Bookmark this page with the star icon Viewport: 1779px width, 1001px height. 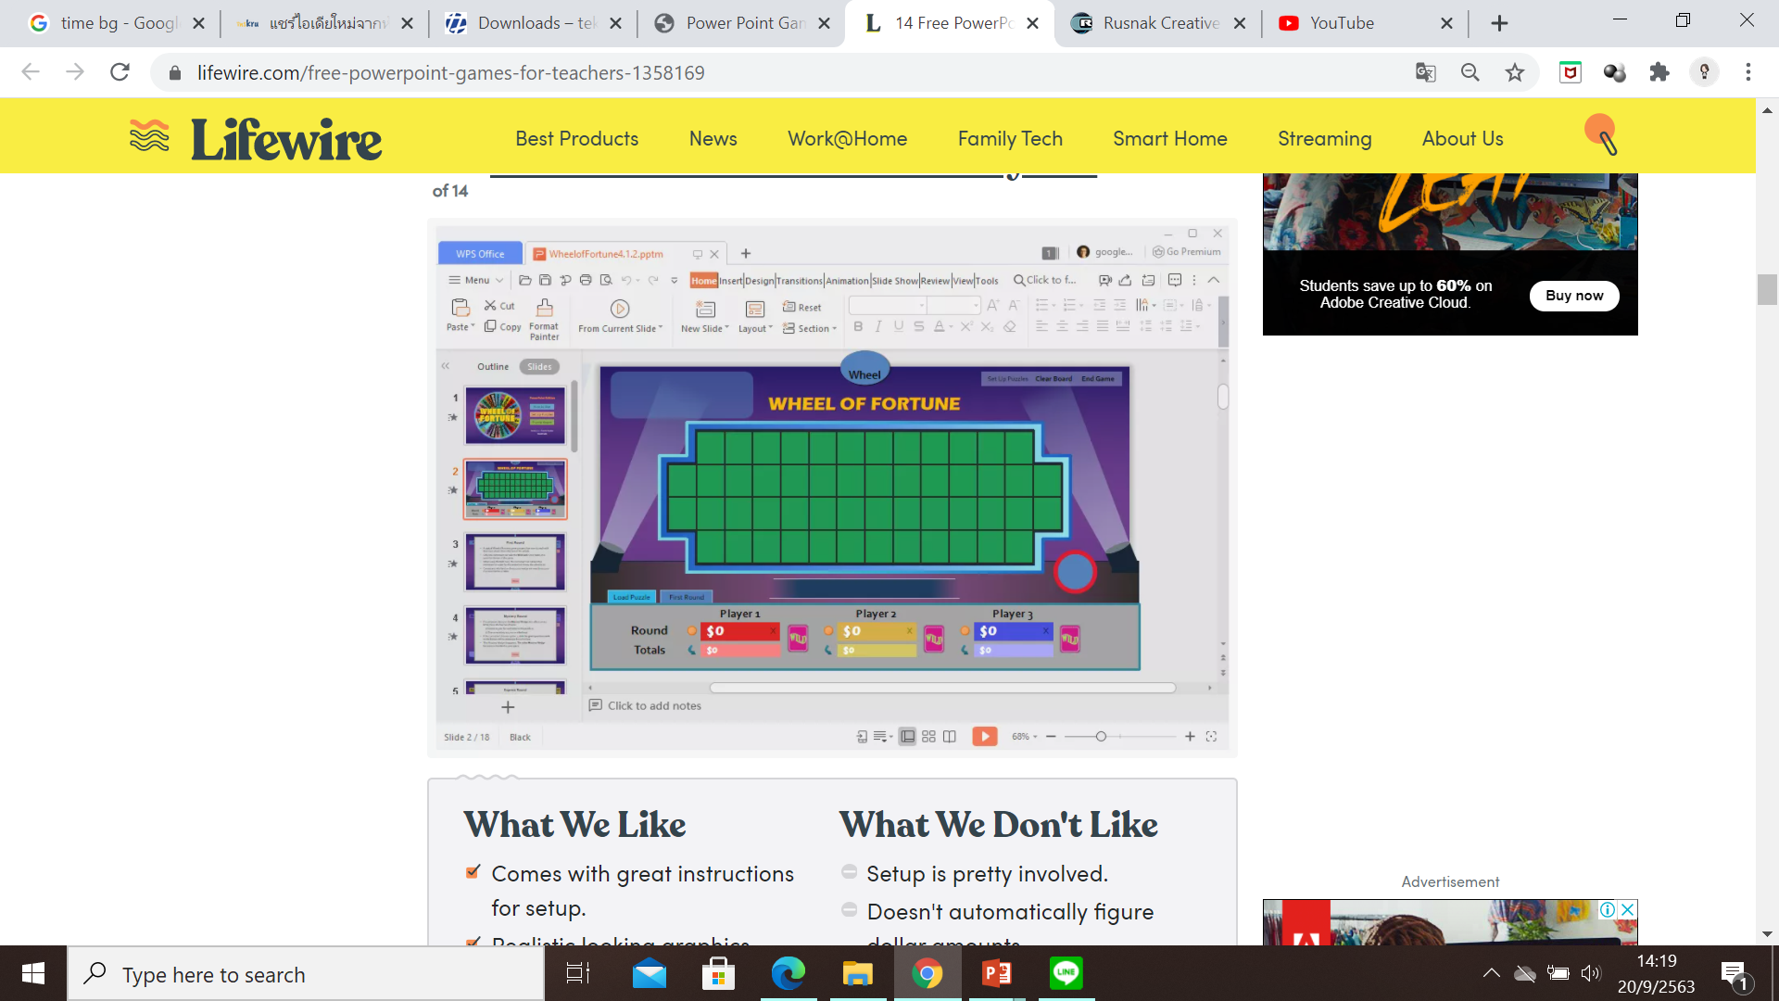[x=1514, y=72]
